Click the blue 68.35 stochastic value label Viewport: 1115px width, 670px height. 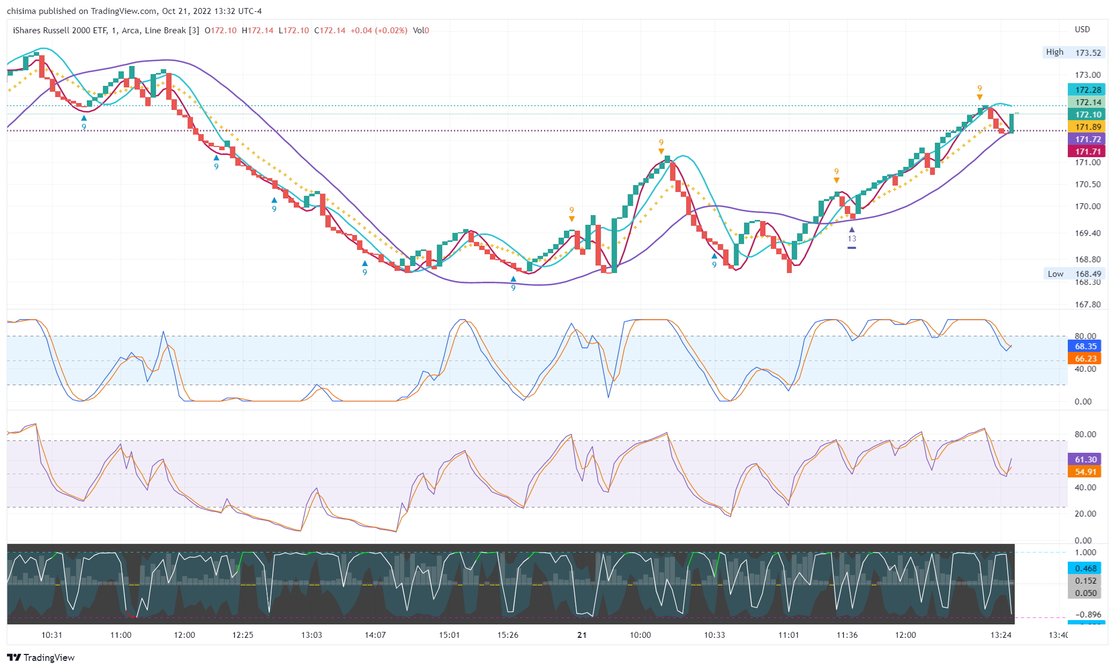[1085, 346]
